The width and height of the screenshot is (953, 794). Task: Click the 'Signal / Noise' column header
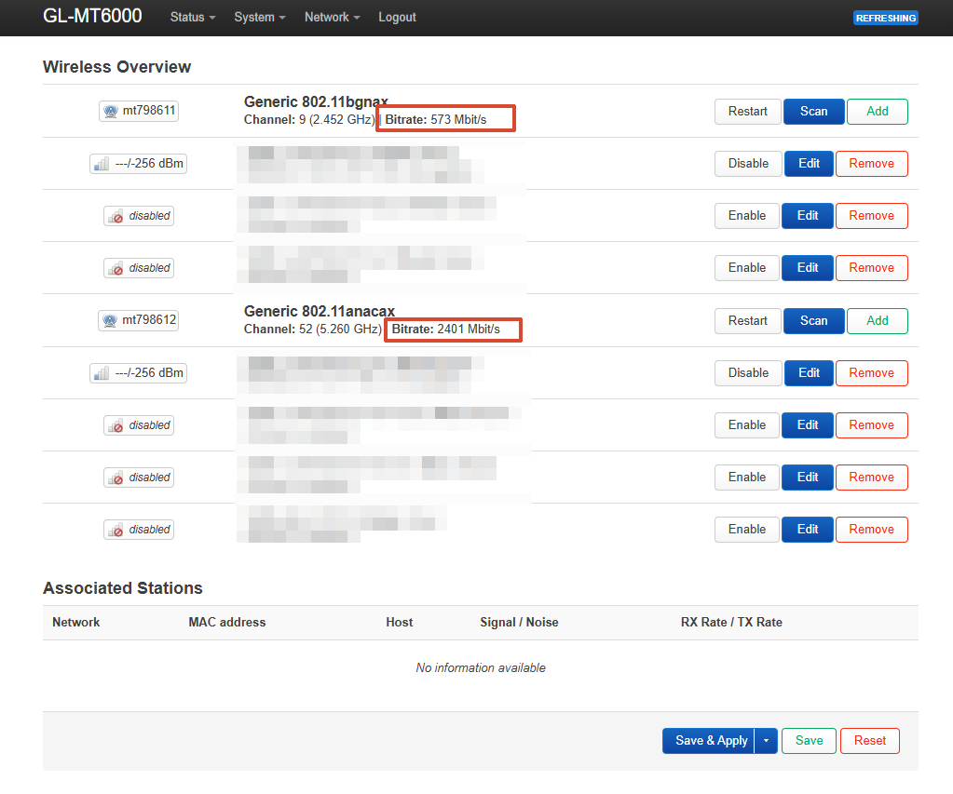pos(519,622)
